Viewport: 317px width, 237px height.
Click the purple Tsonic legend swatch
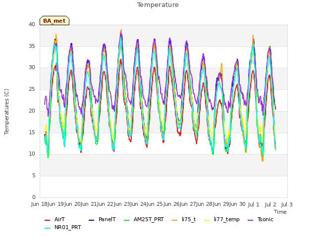tap(250, 220)
